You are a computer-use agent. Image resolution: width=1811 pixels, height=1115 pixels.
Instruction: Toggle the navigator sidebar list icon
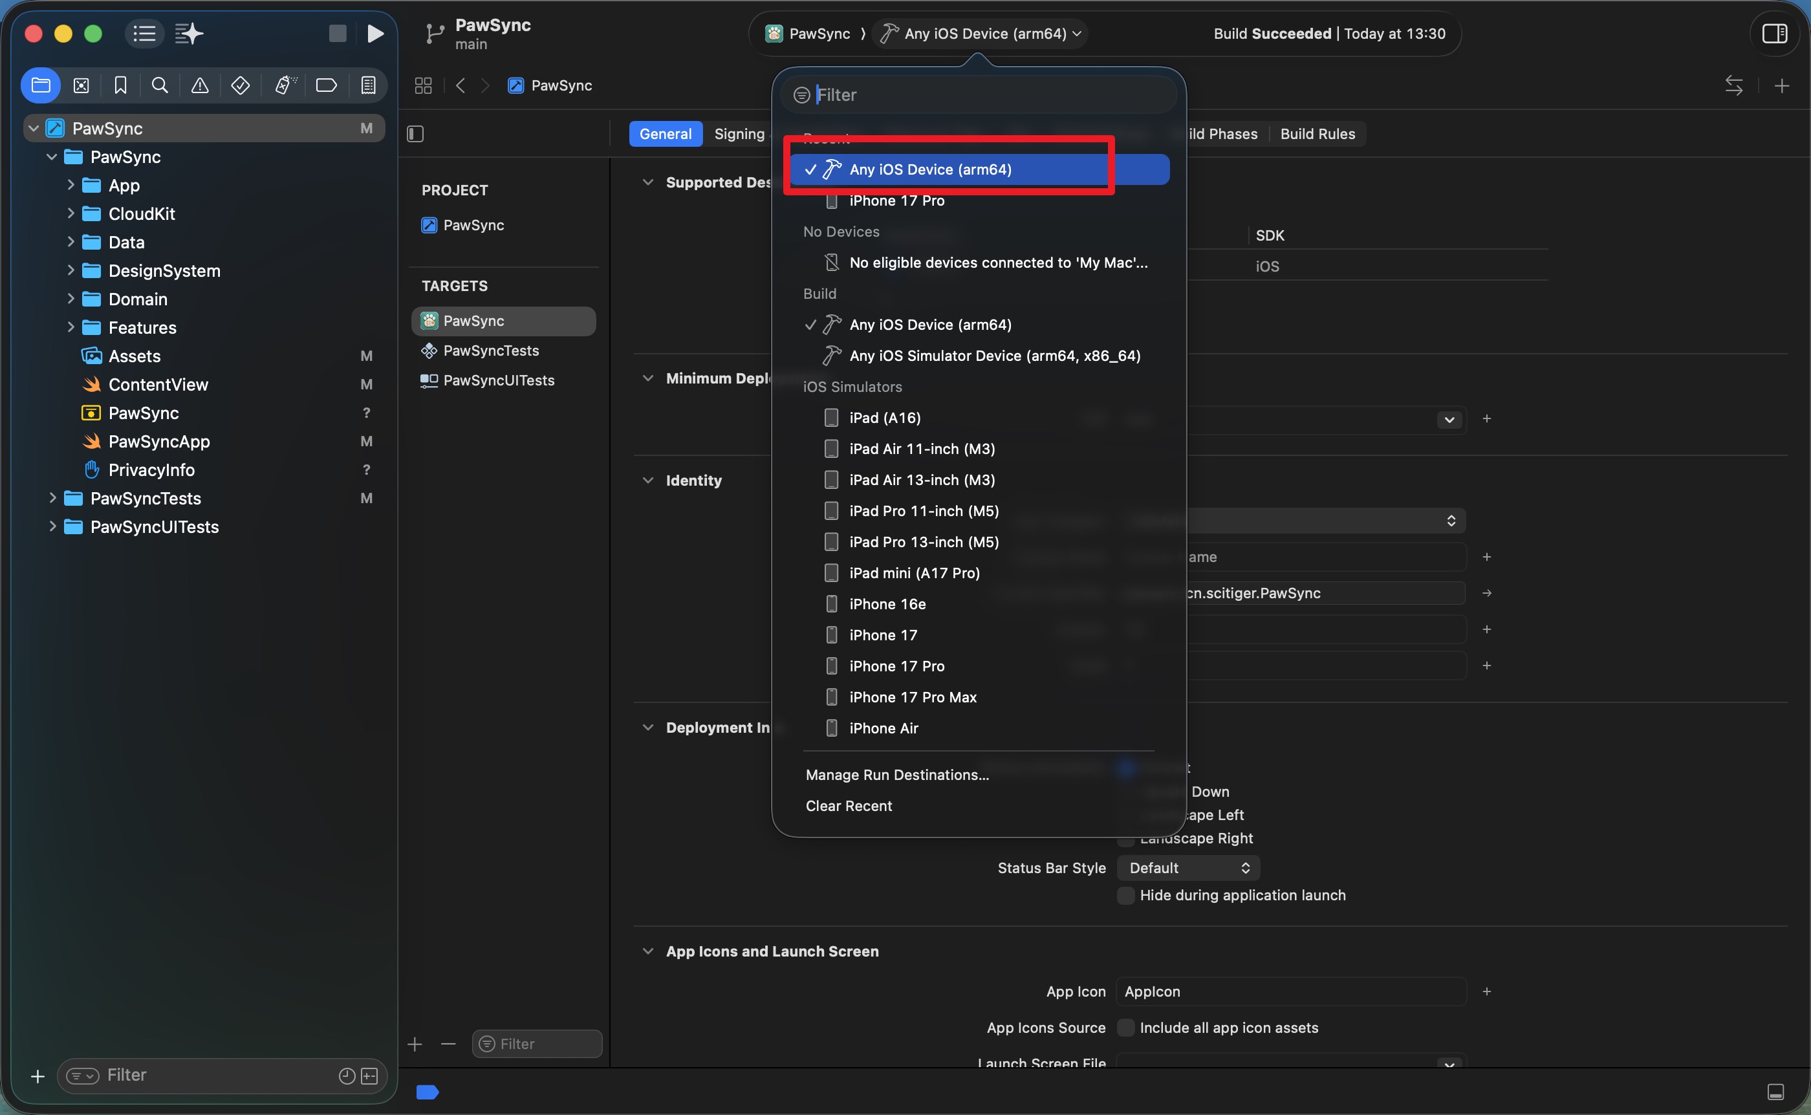(x=144, y=34)
